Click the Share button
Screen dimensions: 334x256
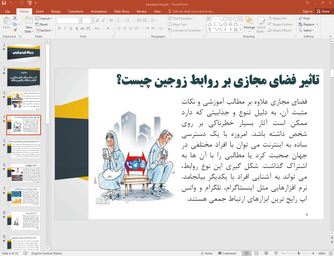(x=323, y=11)
